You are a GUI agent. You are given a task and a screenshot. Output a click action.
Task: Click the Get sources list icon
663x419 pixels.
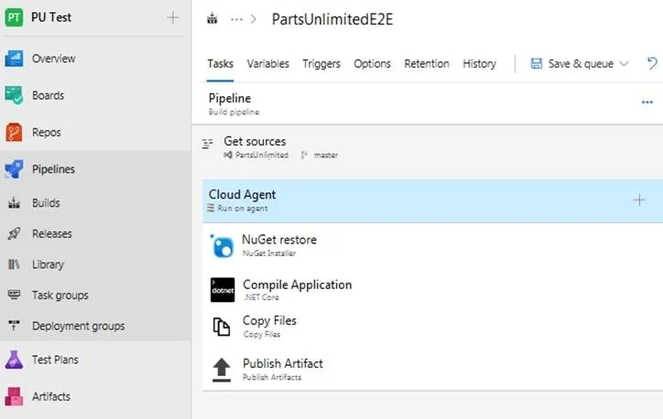[x=207, y=144]
